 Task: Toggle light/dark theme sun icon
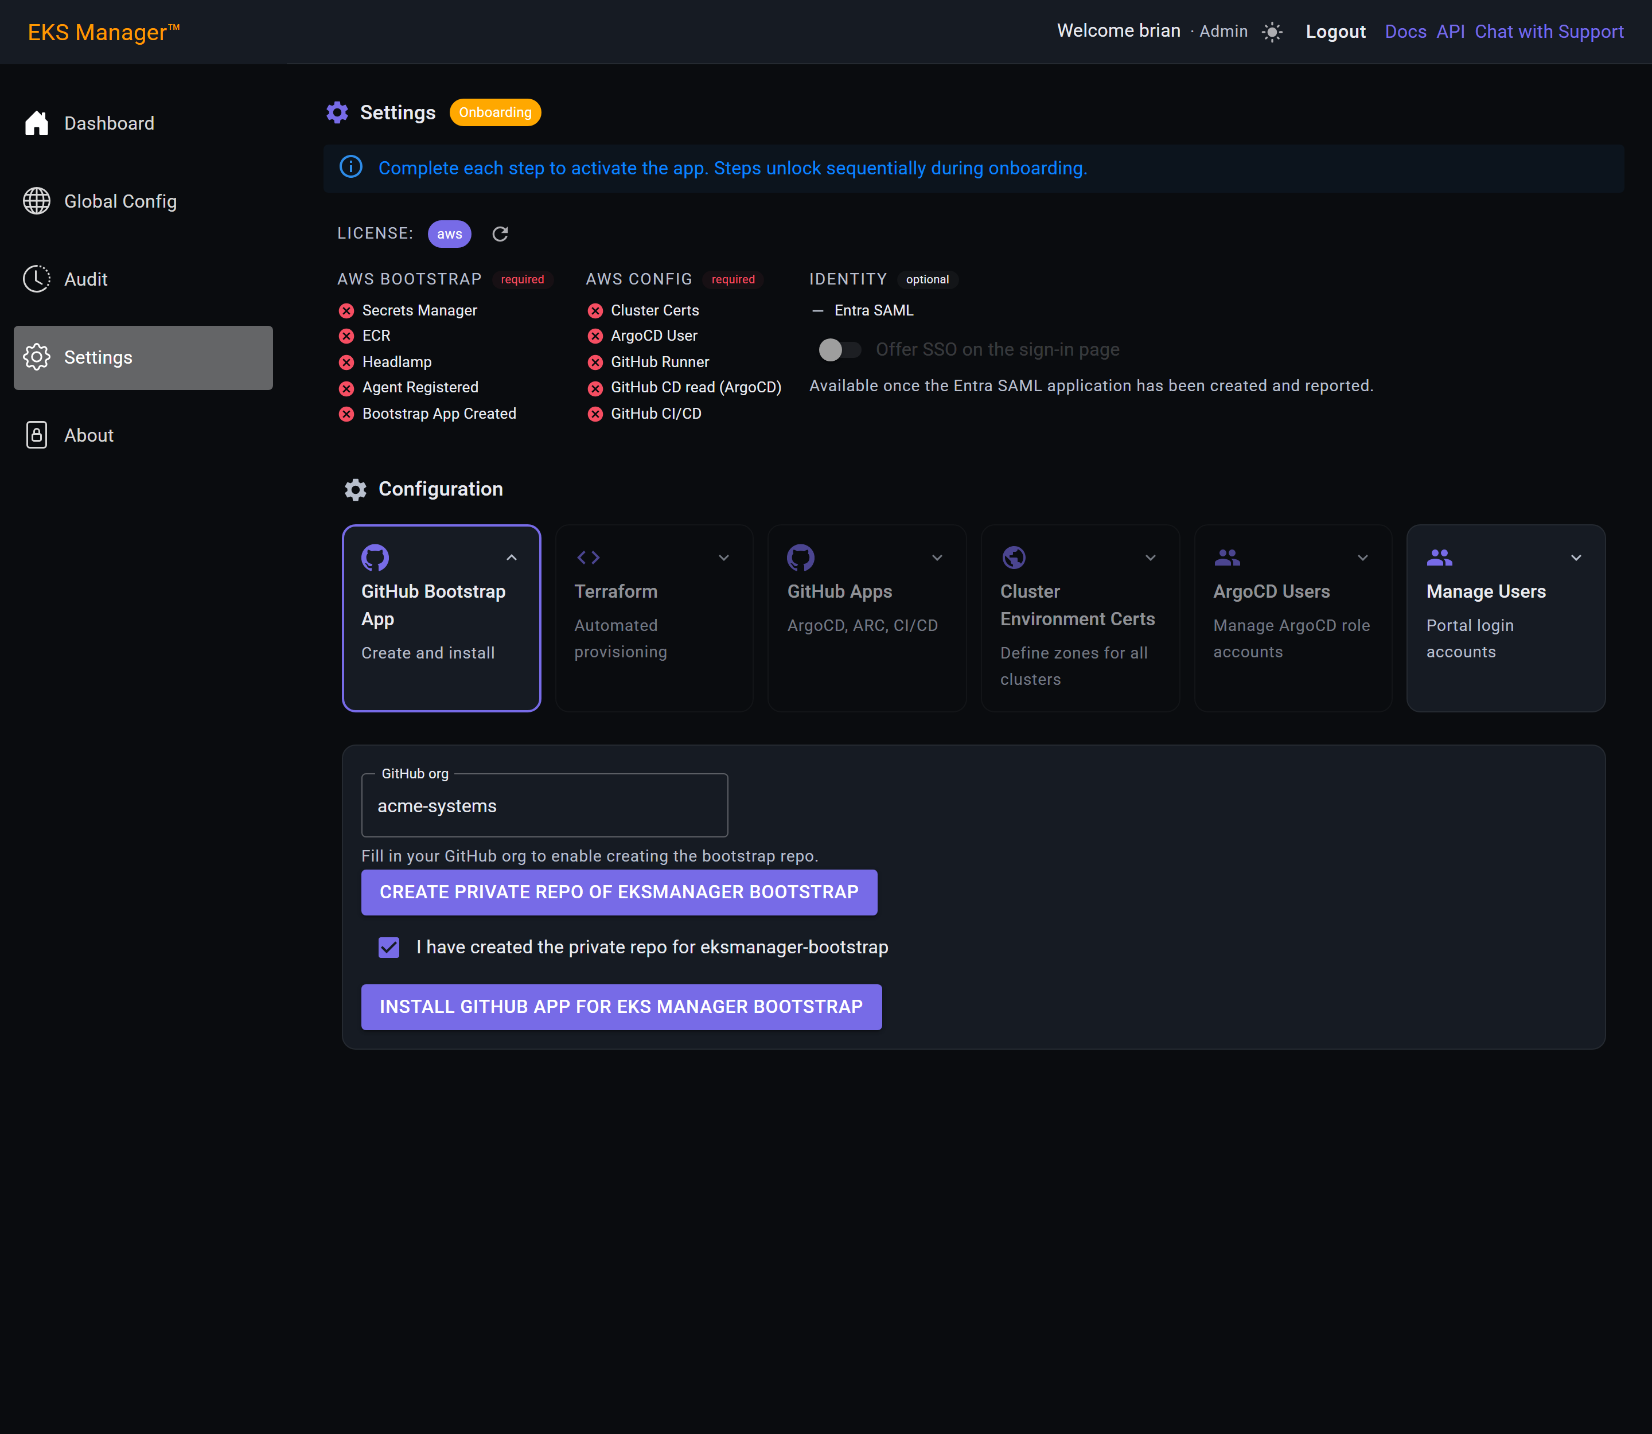pyautogui.click(x=1272, y=32)
